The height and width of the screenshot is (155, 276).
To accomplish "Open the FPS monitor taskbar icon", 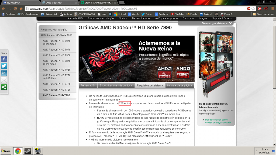I will (x=38, y=151).
